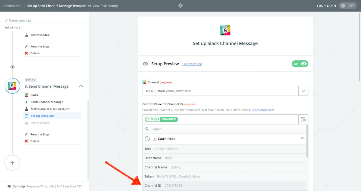361x191 pixels.
Task: Select Matt's Zapier Slack Account step item
Action: coord(50,109)
